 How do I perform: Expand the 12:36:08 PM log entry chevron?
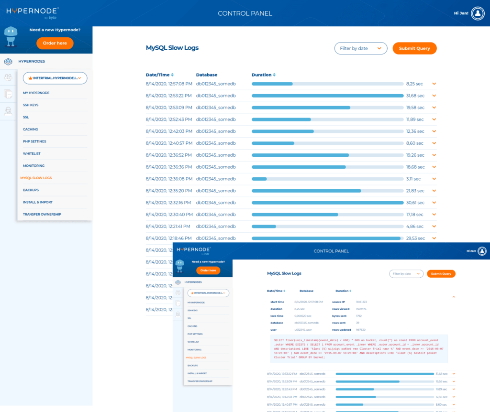pyautogui.click(x=434, y=179)
